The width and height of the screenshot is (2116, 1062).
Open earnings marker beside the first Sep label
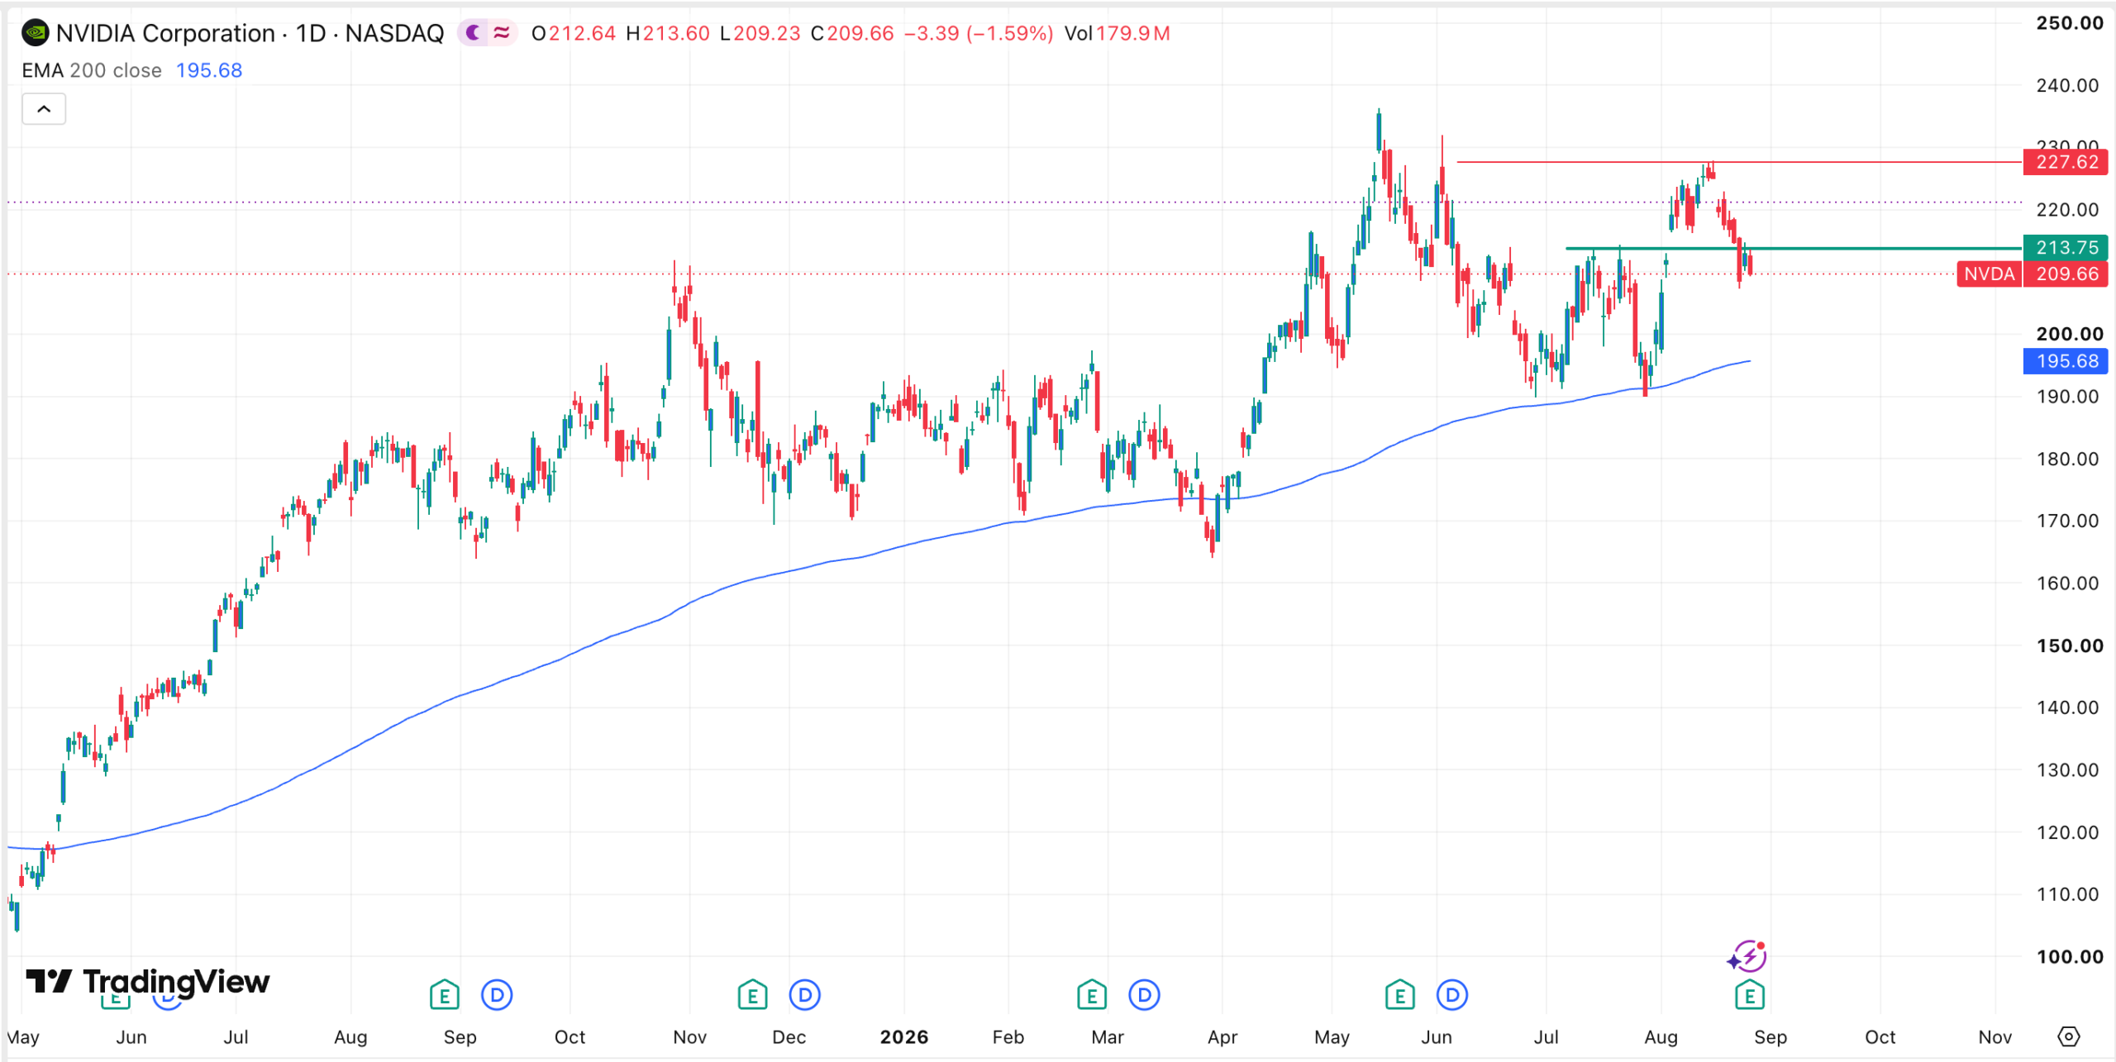pos(445,996)
